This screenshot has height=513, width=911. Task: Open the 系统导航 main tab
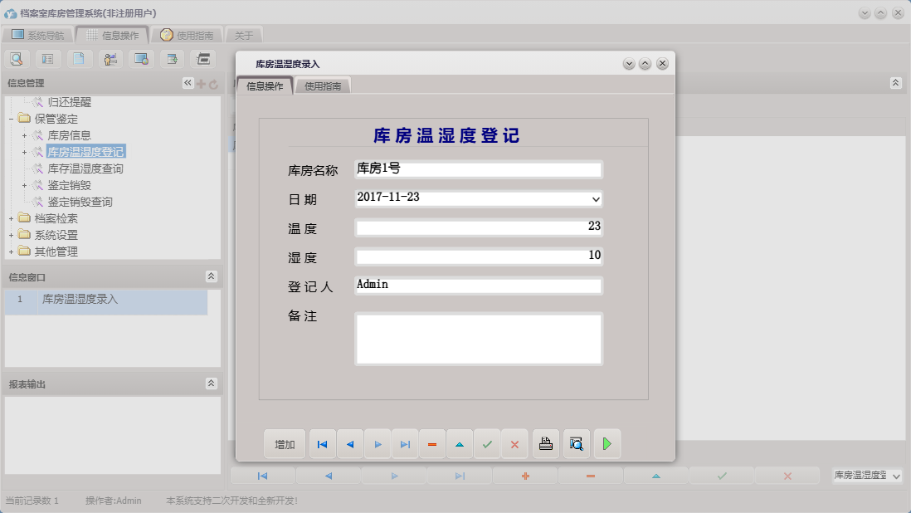[x=38, y=35]
